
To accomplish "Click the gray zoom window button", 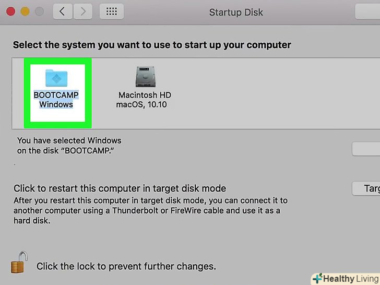I will [39, 11].
